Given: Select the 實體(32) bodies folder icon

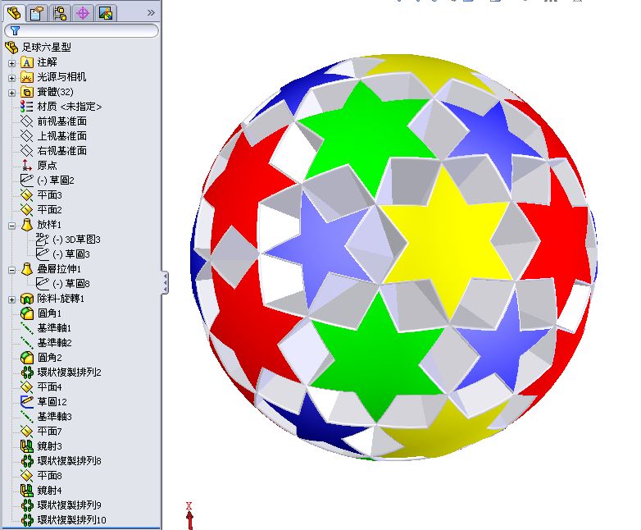Looking at the screenshot, I should [x=26, y=92].
